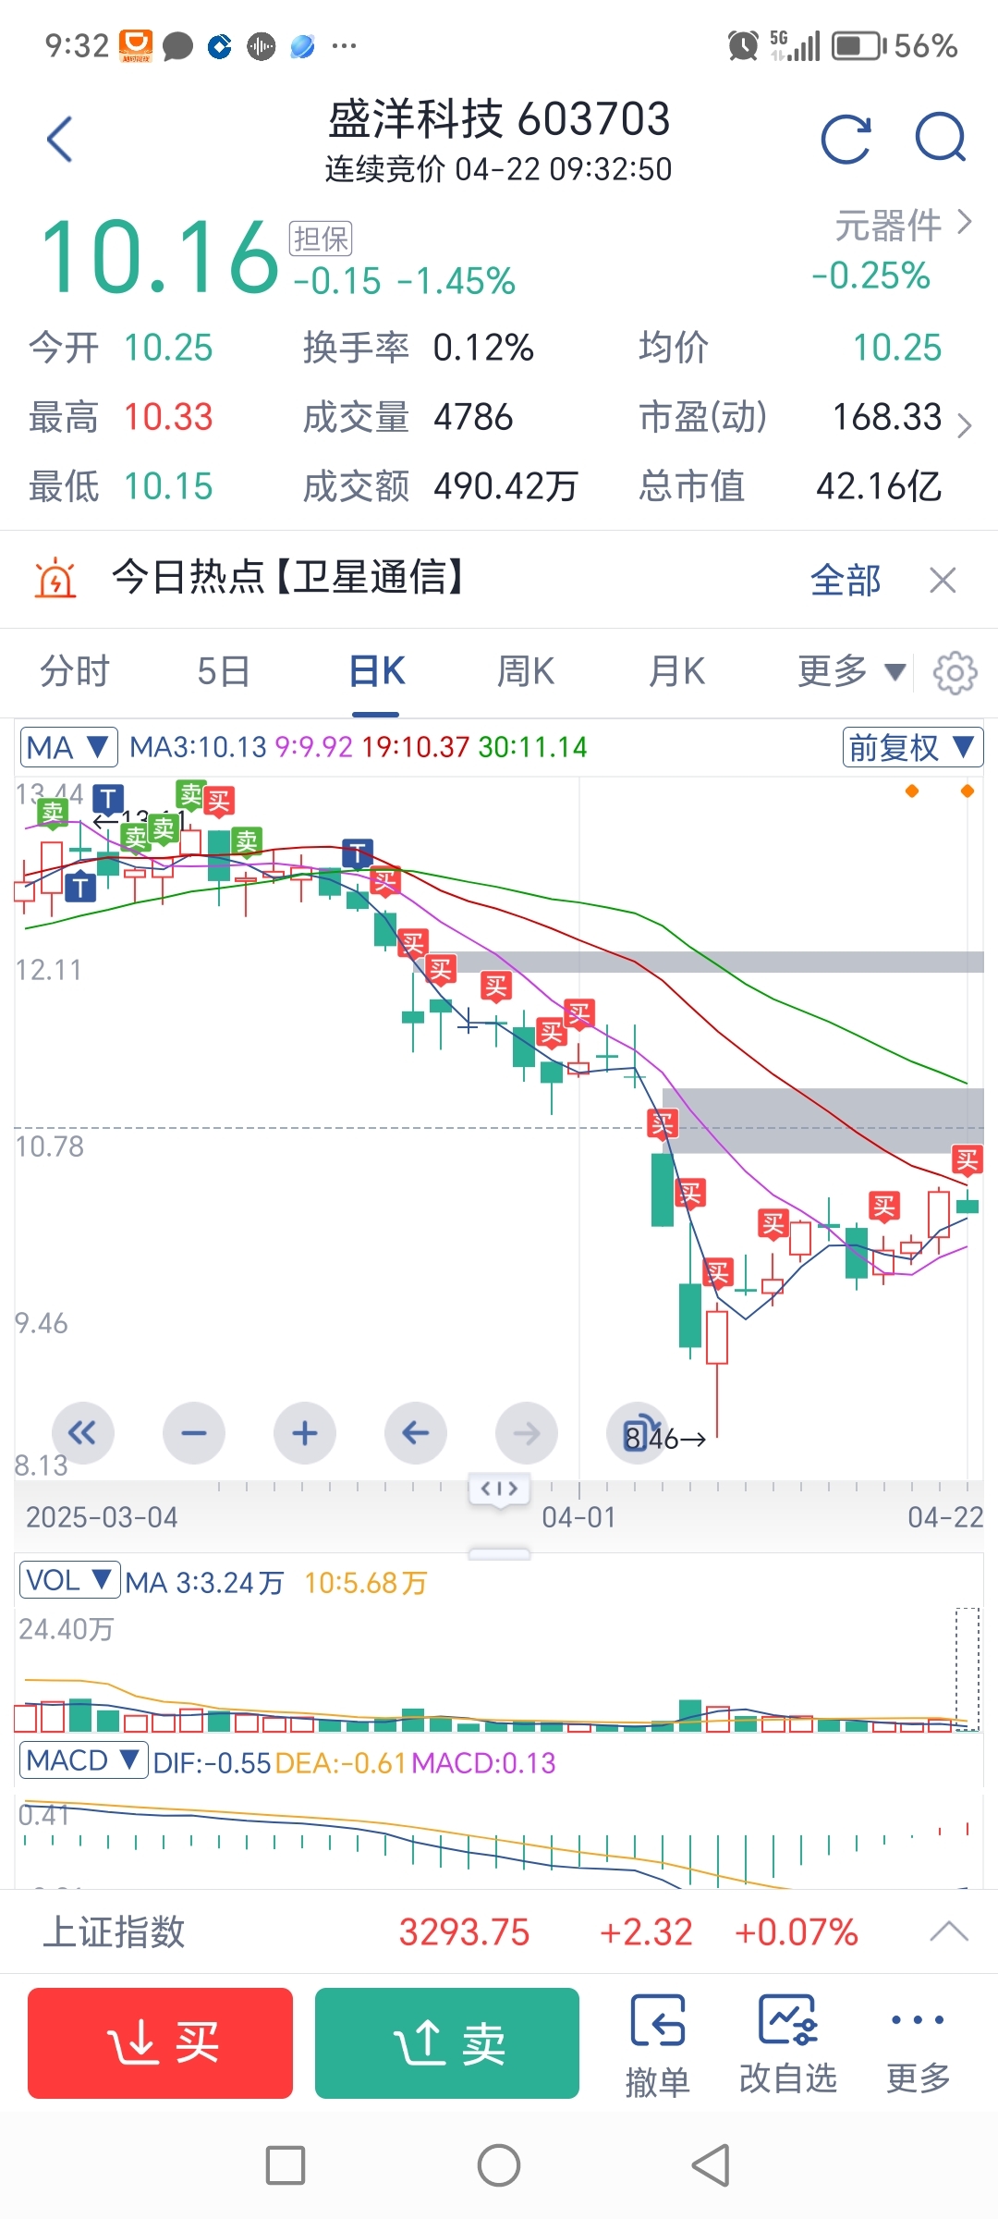Tap the chart resize drag handle
Image resolution: width=998 pixels, height=2219 pixels.
tap(499, 1489)
